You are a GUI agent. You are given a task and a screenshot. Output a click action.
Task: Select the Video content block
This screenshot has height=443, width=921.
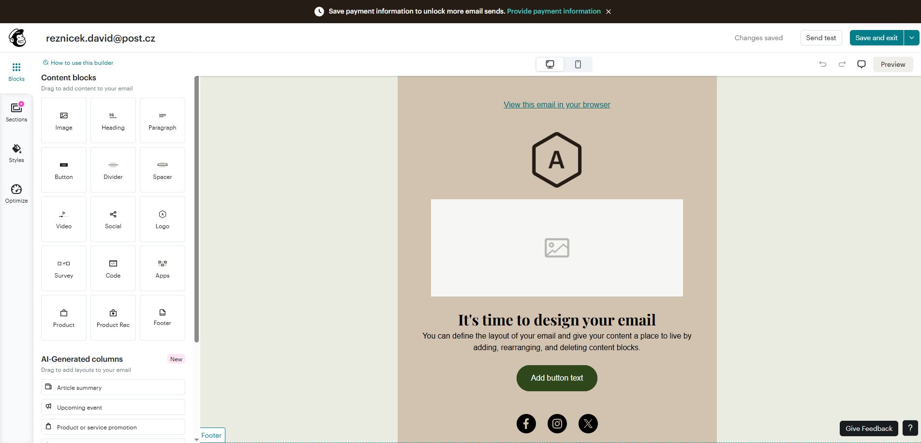(x=64, y=219)
